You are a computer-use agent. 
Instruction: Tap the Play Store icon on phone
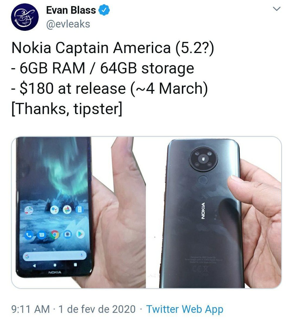[x=80, y=234]
